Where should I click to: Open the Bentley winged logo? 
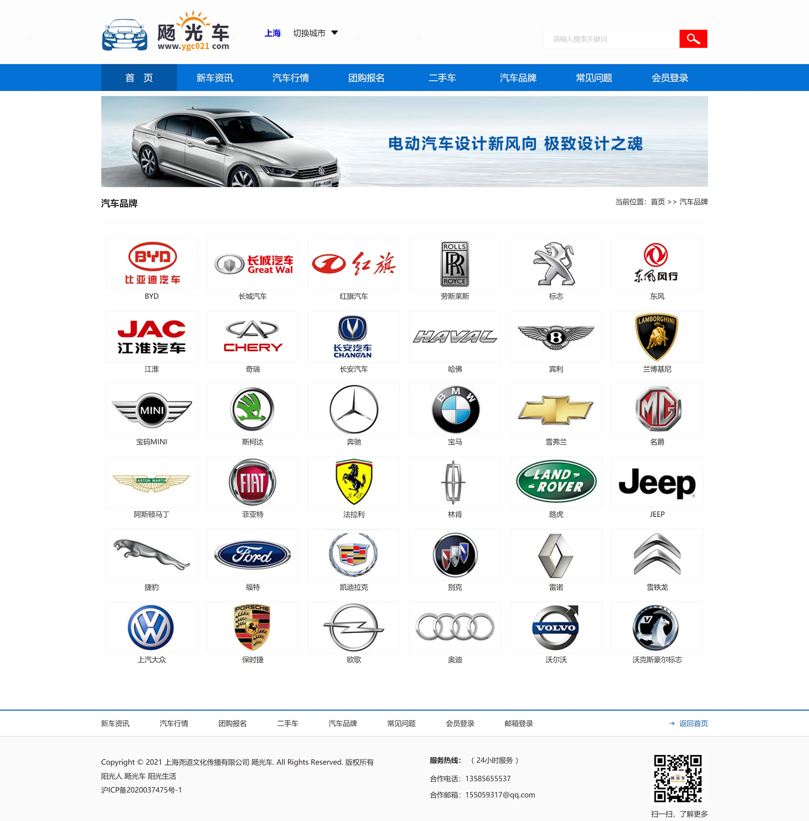(556, 336)
